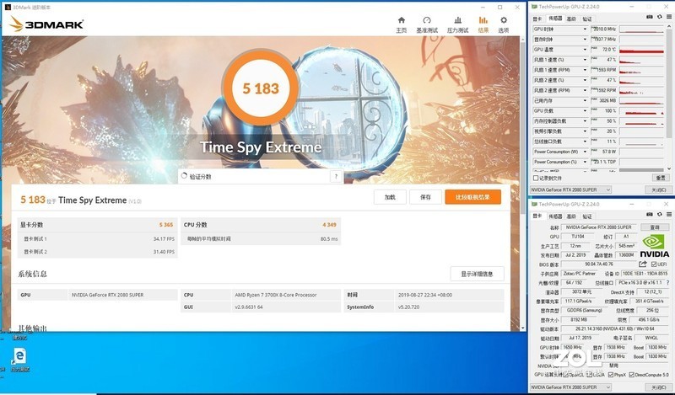
Task: Expand the GPU 温度 sensor dropdown
Action: (x=585, y=50)
